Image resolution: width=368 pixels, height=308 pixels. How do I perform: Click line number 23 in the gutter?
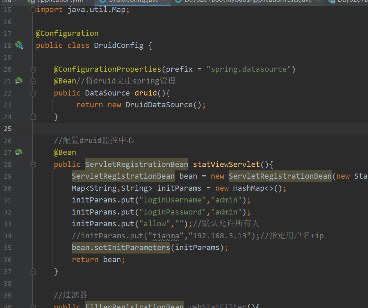[8, 105]
